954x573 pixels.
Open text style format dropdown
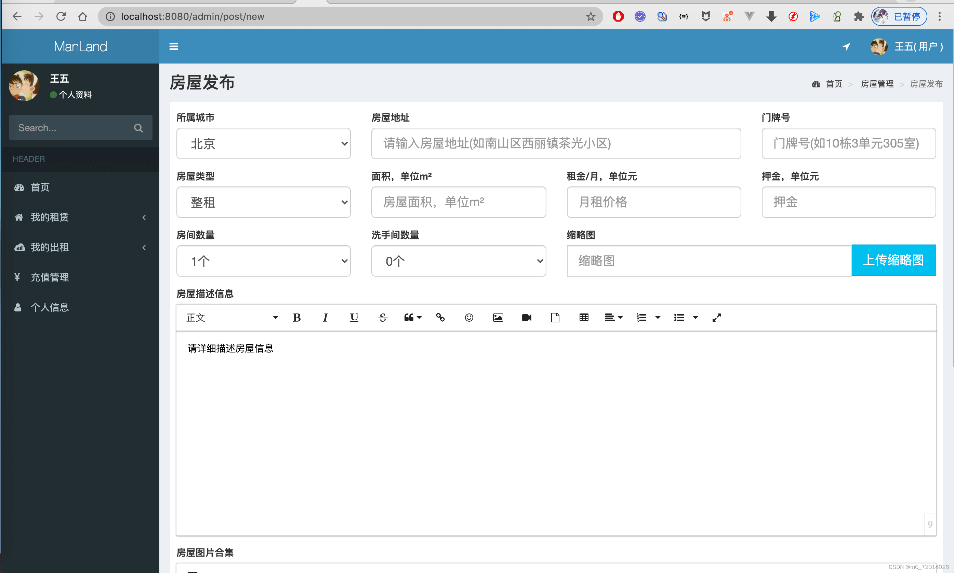pyautogui.click(x=231, y=318)
